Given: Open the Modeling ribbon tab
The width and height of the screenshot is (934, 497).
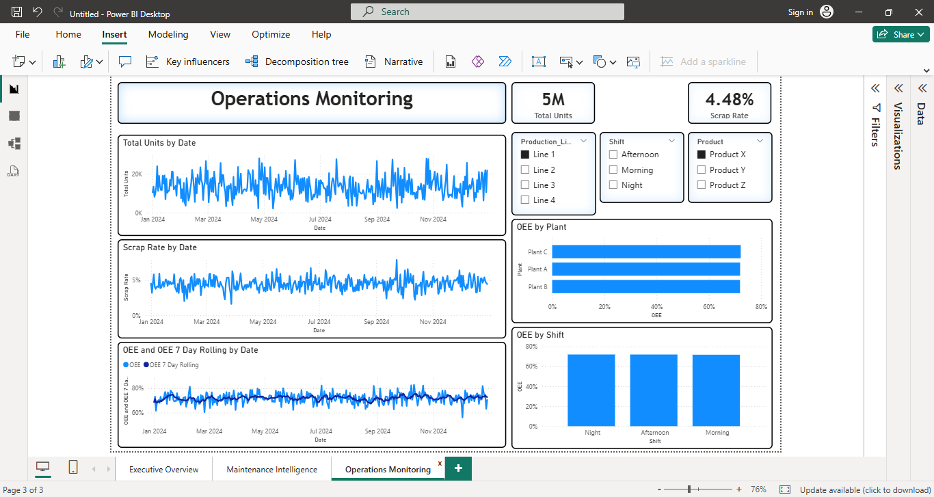Looking at the screenshot, I should click(x=168, y=34).
